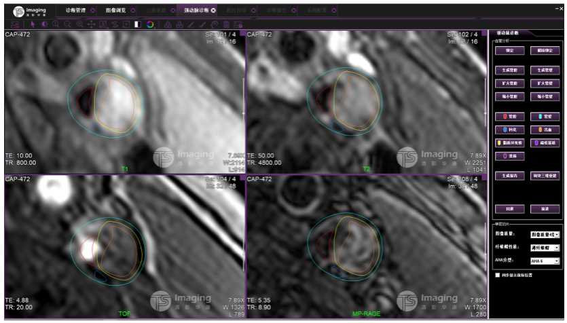The image size is (567, 323).
Task: Select the pan move crosshair tool
Action: pyautogui.click(x=91, y=24)
